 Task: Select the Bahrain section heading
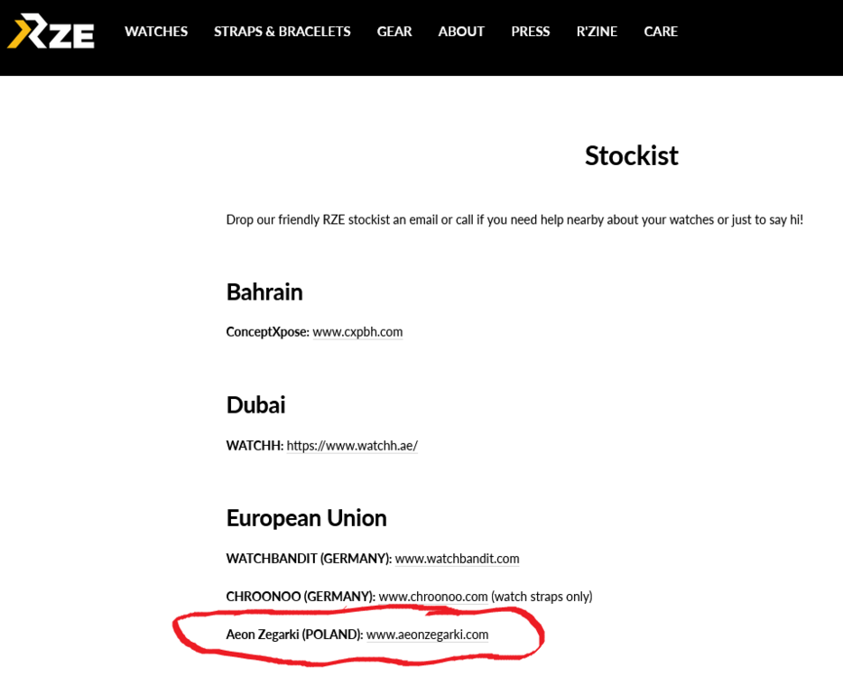(x=264, y=292)
